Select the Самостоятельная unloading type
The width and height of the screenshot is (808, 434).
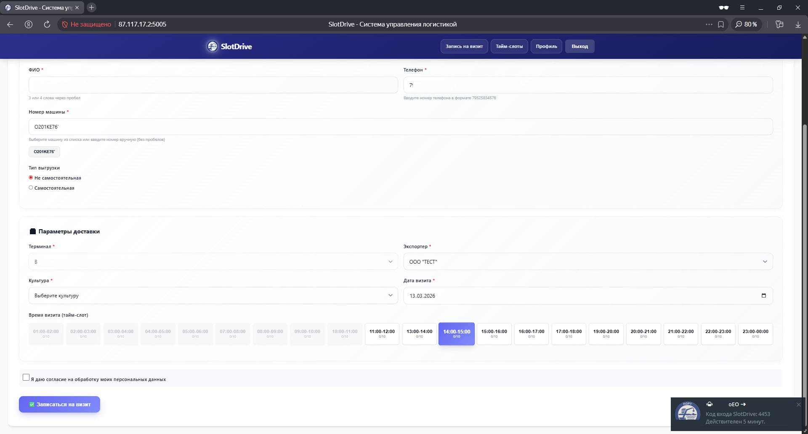[x=30, y=188]
